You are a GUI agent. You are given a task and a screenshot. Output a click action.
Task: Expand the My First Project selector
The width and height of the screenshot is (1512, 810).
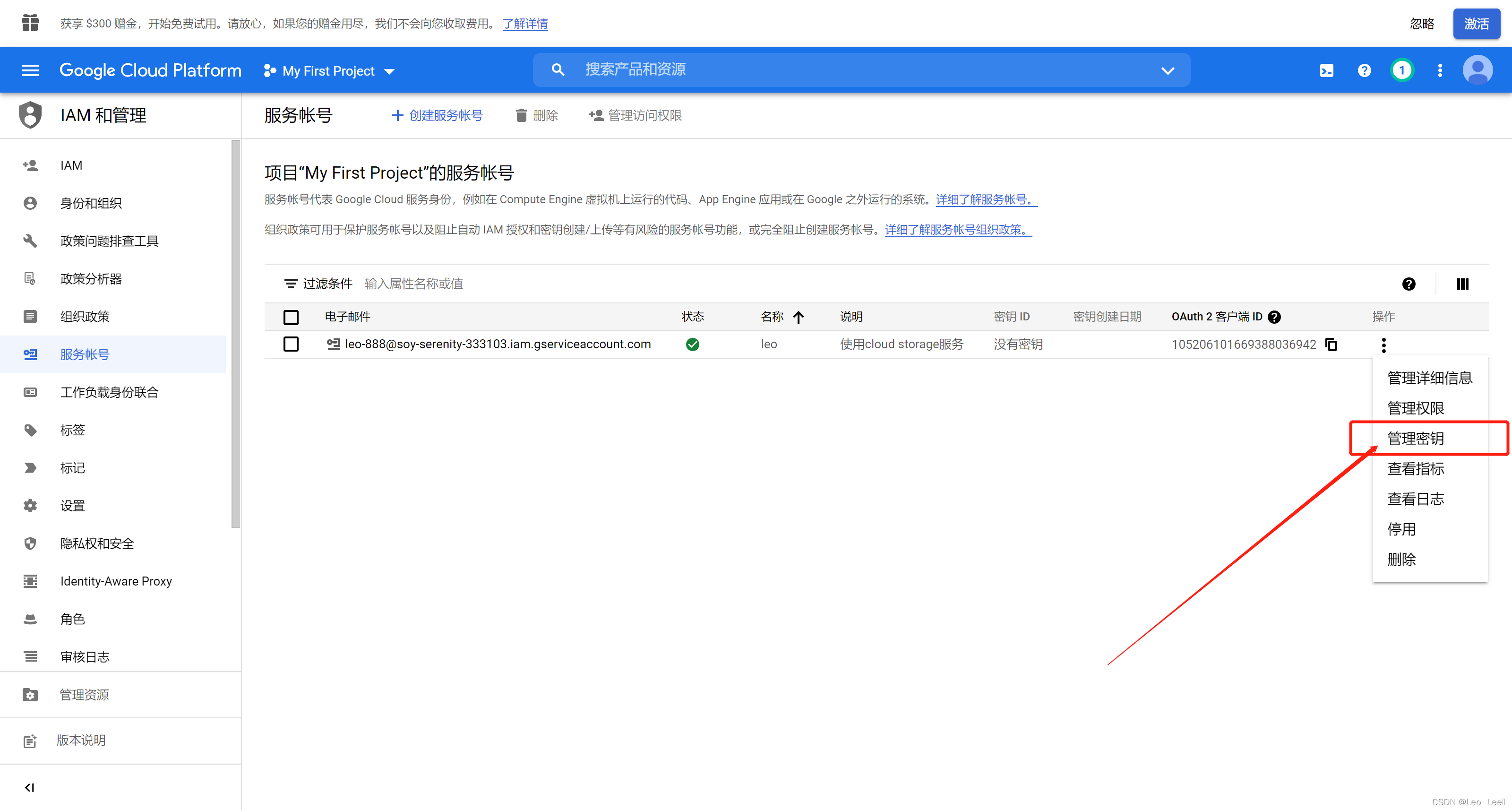click(x=329, y=71)
